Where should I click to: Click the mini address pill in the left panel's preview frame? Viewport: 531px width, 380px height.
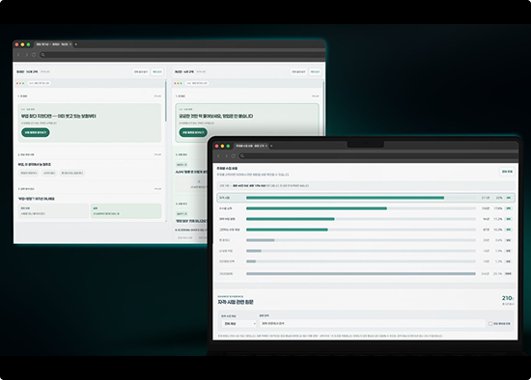[x=39, y=83]
